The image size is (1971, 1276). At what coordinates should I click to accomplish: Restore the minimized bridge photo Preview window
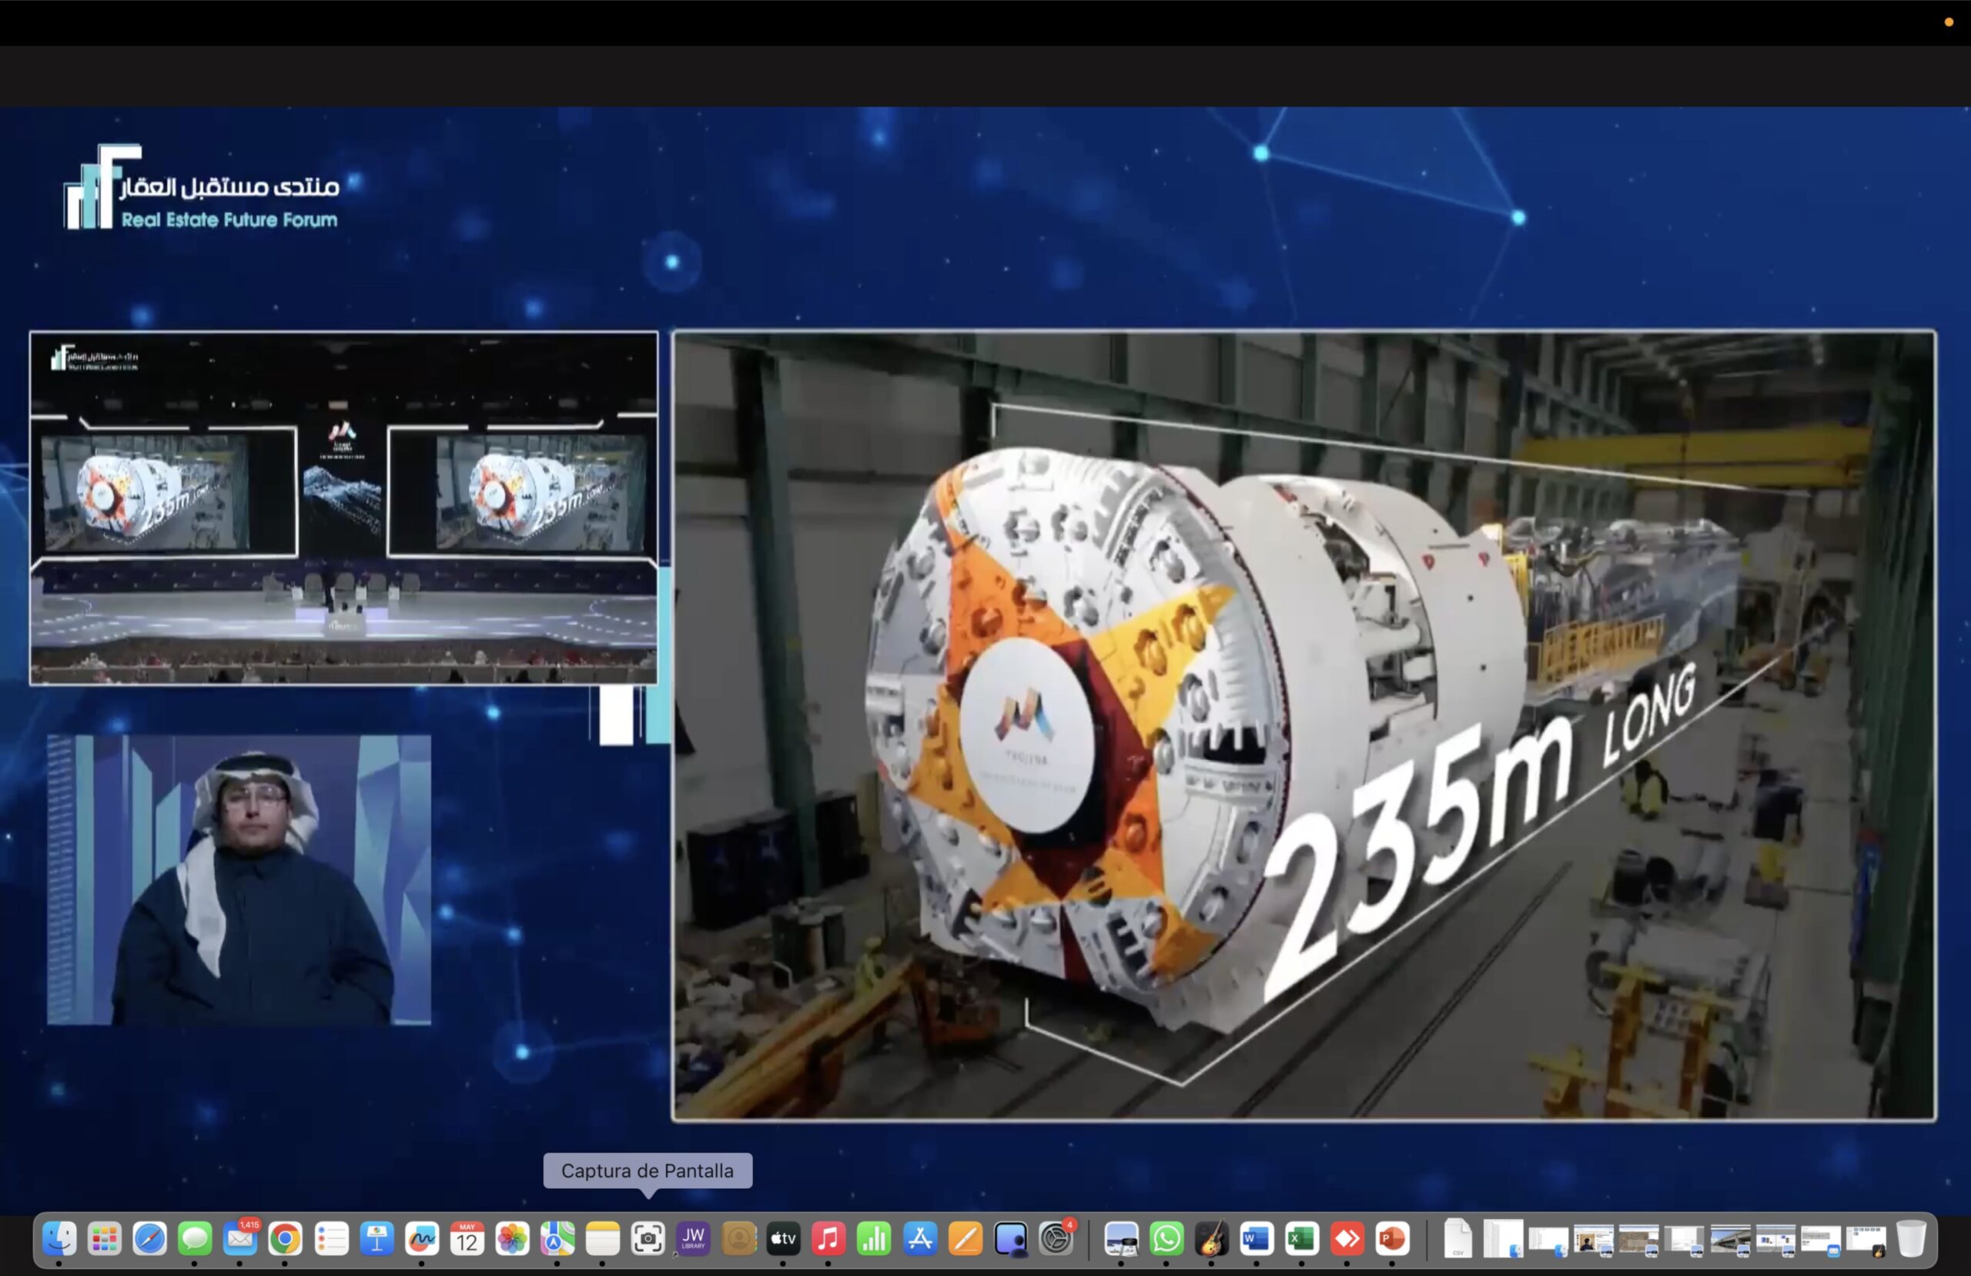[x=1730, y=1239]
